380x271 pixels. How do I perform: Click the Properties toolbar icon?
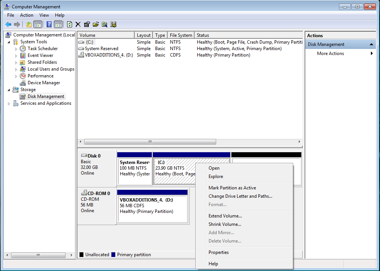coord(87,24)
